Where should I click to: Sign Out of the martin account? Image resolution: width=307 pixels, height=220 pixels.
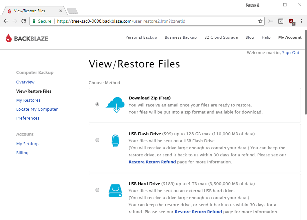click(x=291, y=52)
